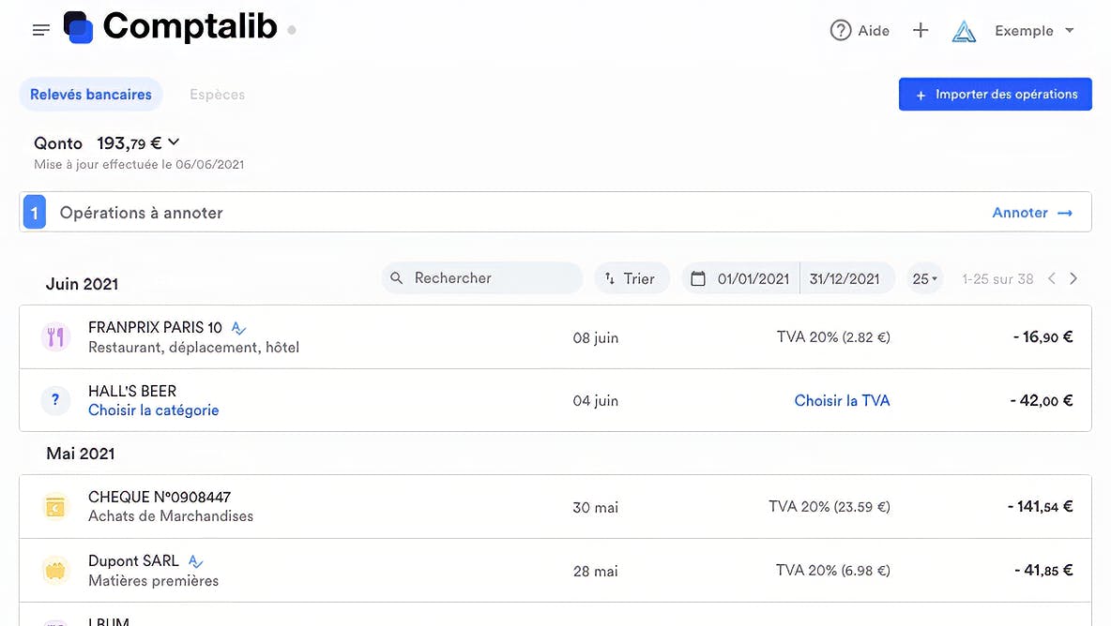This screenshot has width=1111, height=626.
Task: Click the question mark icon for HALL'S BEER
Action: tap(55, 400)
